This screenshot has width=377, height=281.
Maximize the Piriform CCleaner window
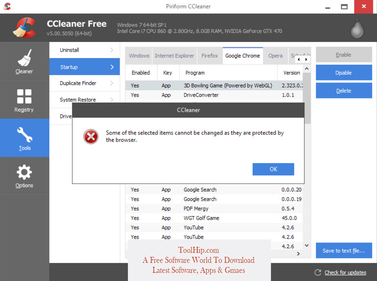tap(344, 7)
